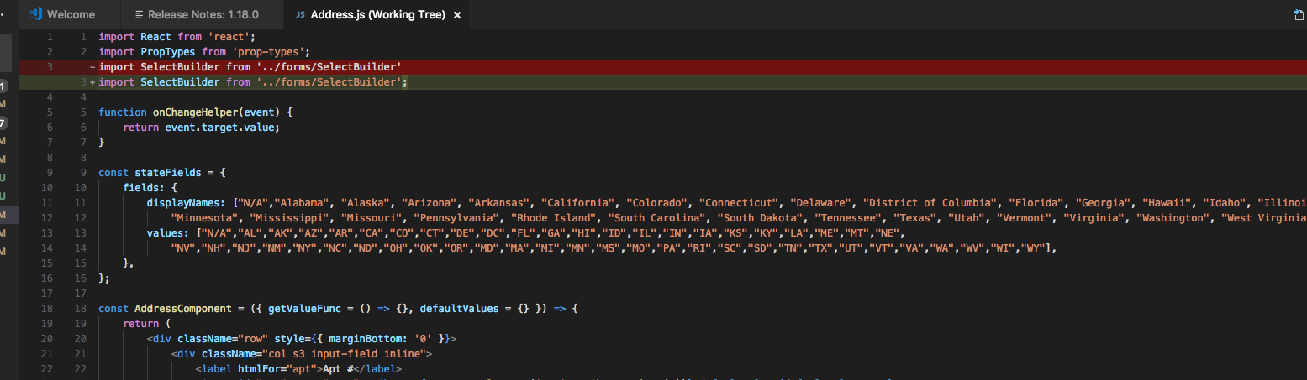Click the "return (" line in AddressComponent

(x=146, y=323)
